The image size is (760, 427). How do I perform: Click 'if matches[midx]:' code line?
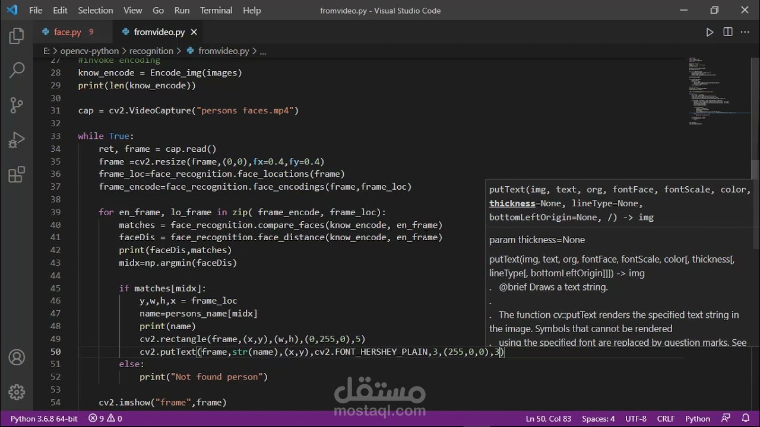163,288
